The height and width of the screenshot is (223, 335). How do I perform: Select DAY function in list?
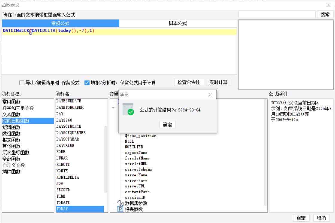tap(80, 114)
